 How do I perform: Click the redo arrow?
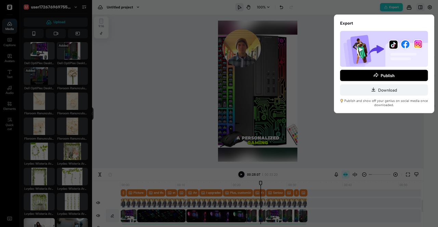click(x=291, y=7)
